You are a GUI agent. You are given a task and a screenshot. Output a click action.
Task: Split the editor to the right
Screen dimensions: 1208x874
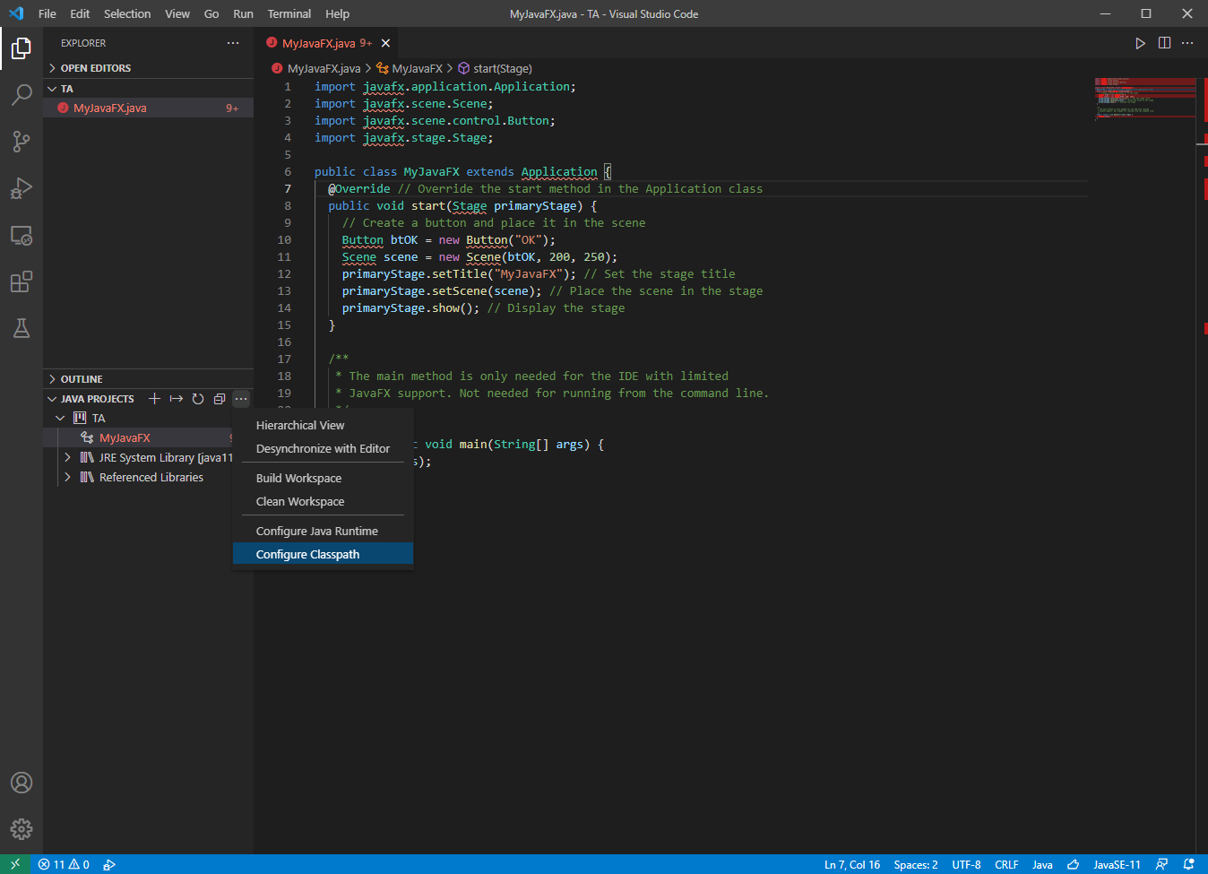click(1164, 43)
